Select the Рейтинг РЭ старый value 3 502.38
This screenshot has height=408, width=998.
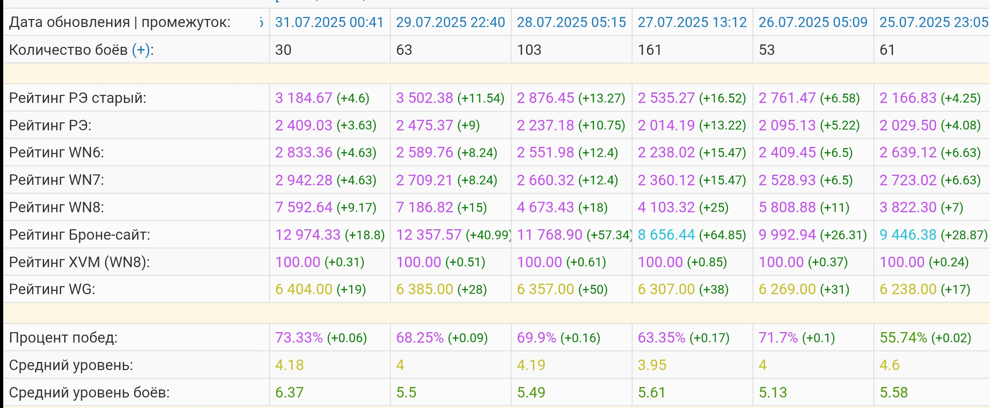coord(424,98)
